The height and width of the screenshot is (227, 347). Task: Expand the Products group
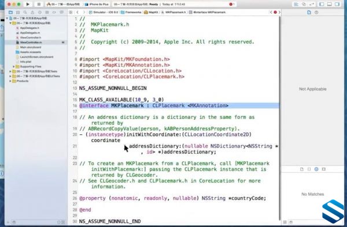coord(10,81)
